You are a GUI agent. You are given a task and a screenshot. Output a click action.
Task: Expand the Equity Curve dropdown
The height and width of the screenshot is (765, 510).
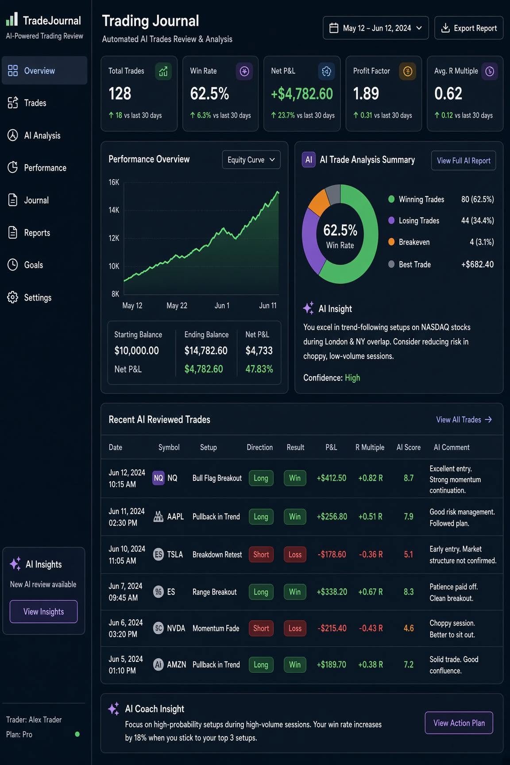251,160
